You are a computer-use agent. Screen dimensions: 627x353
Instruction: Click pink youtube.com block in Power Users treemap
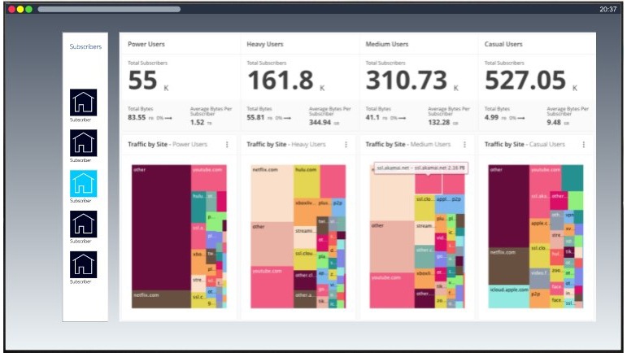209,177
